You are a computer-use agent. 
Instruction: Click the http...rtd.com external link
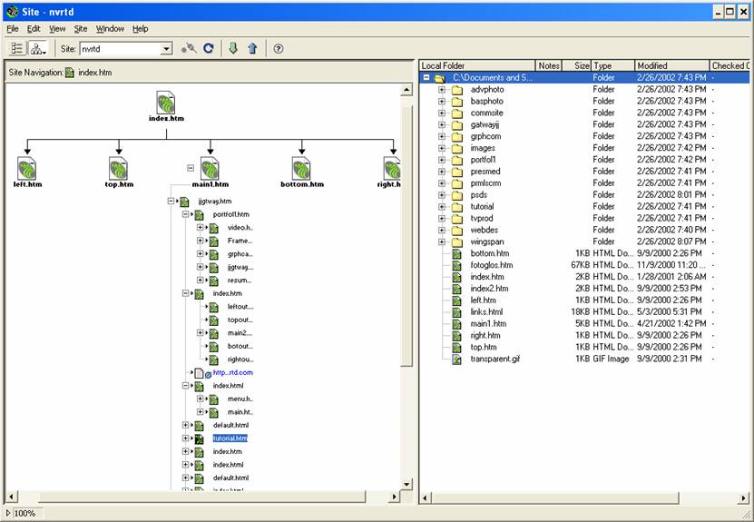click(x=232, y=372)
